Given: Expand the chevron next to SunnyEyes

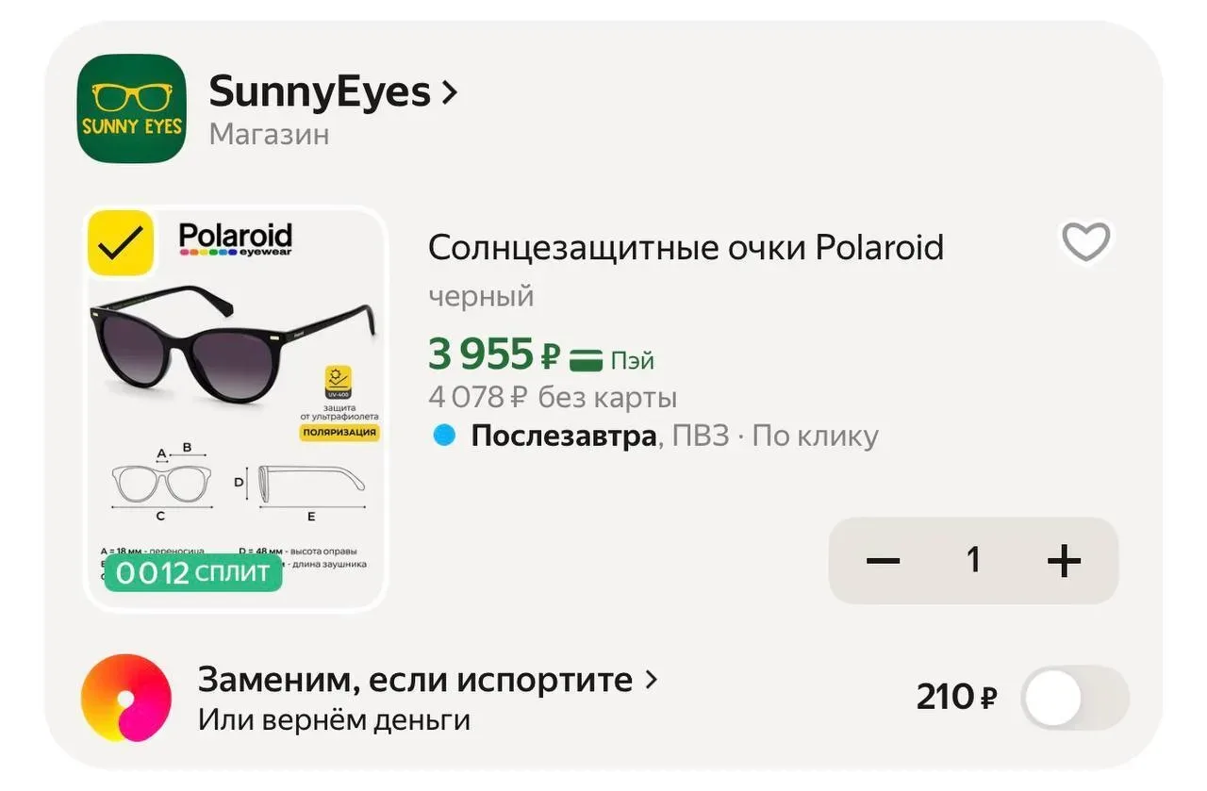Looking at the screenshot, I should 450,92.
